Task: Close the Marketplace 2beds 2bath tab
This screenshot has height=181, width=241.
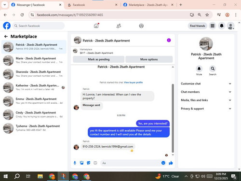Action: 172,5
